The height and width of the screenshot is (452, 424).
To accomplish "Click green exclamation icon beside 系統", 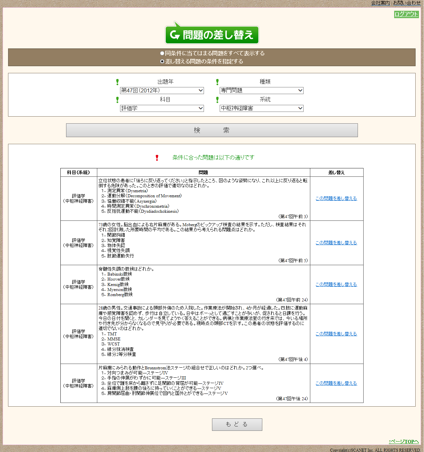I will click(x=217, y=100).
